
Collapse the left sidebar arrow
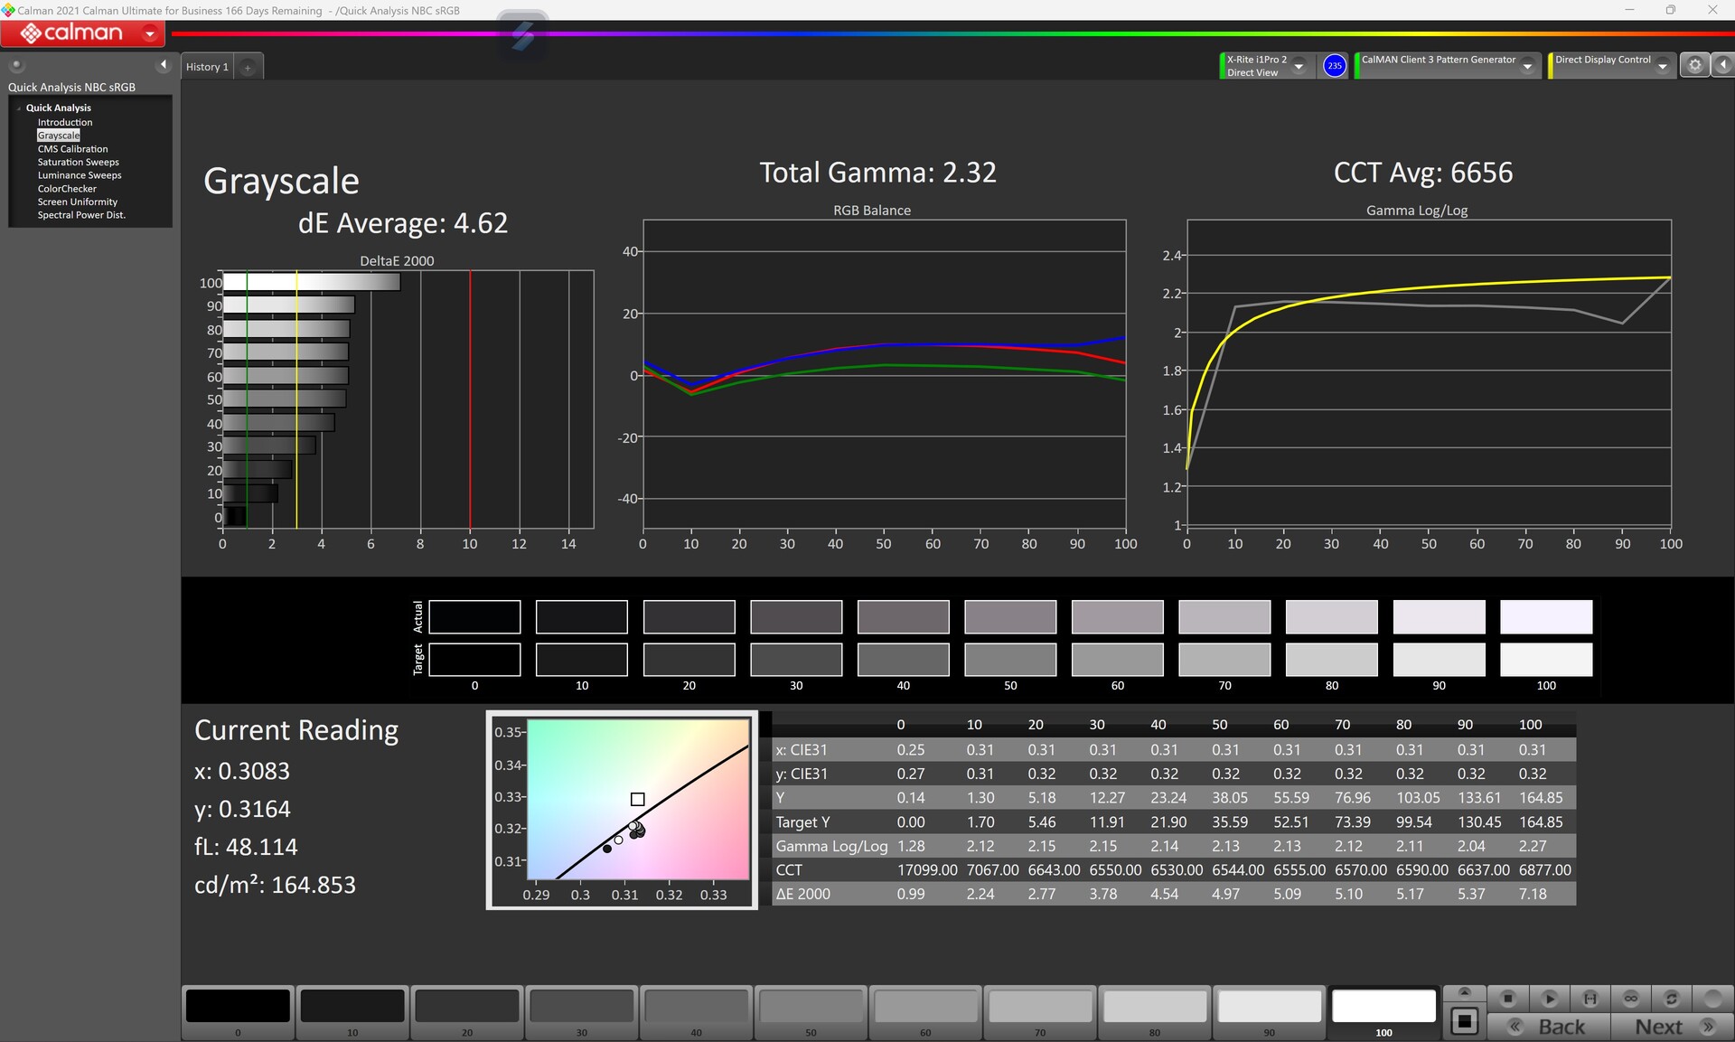(163, 65)
